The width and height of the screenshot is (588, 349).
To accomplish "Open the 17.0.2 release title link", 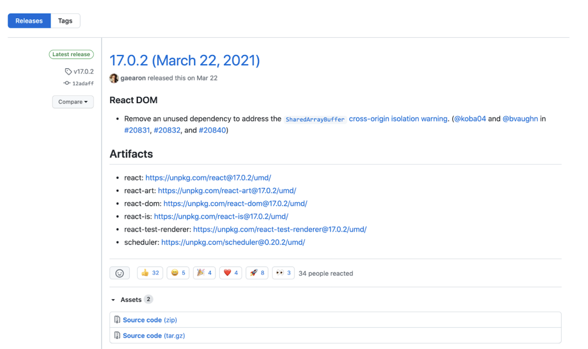I will pos(184,60).
